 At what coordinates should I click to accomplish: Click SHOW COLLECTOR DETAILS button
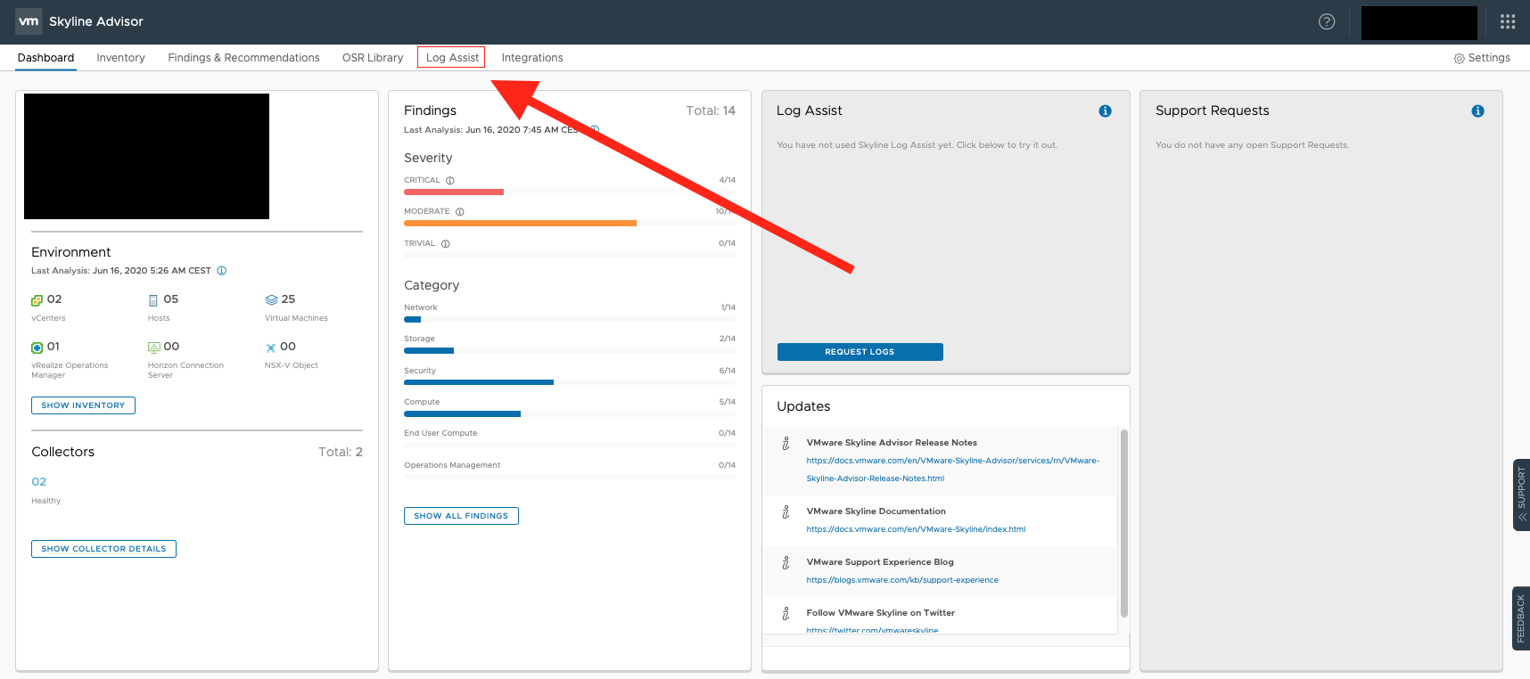(x=103, y=549)
